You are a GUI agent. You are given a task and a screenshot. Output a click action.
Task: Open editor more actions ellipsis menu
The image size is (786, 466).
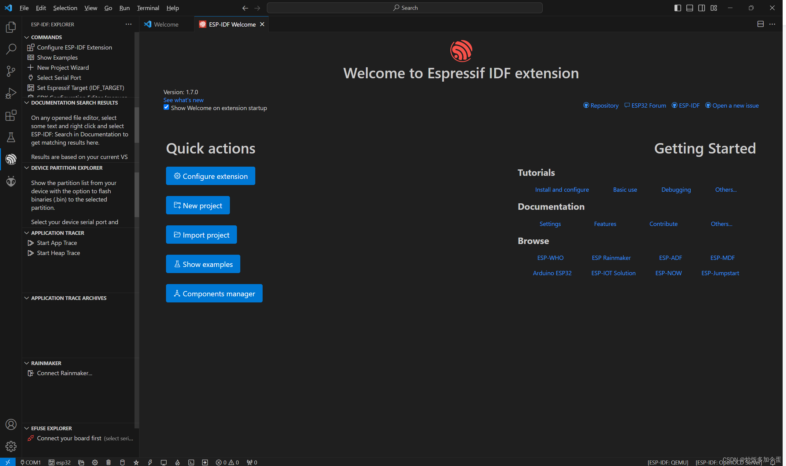[772, 24]
